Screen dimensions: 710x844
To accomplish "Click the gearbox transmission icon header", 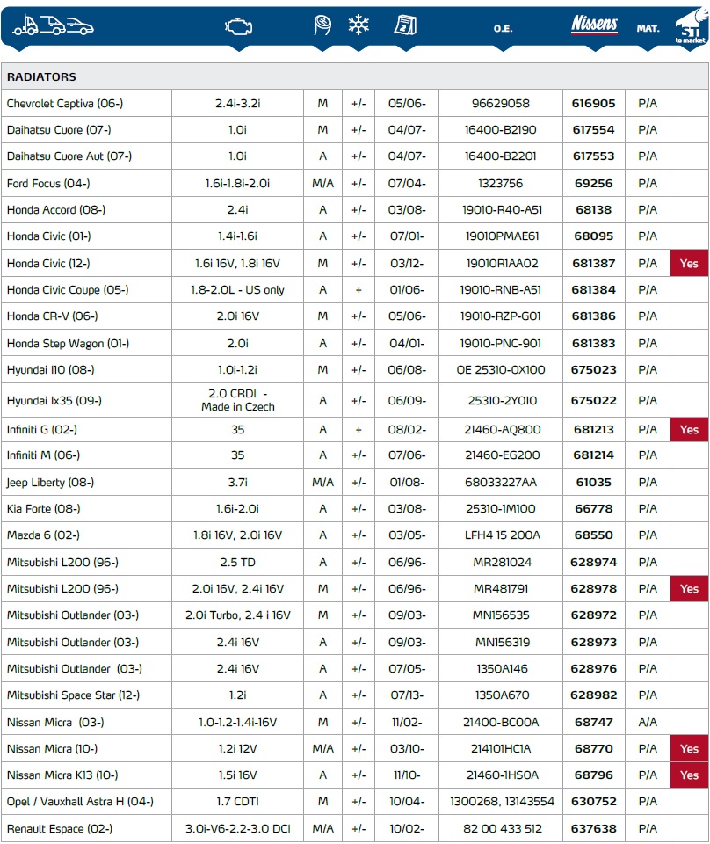I will pos(322,26).
